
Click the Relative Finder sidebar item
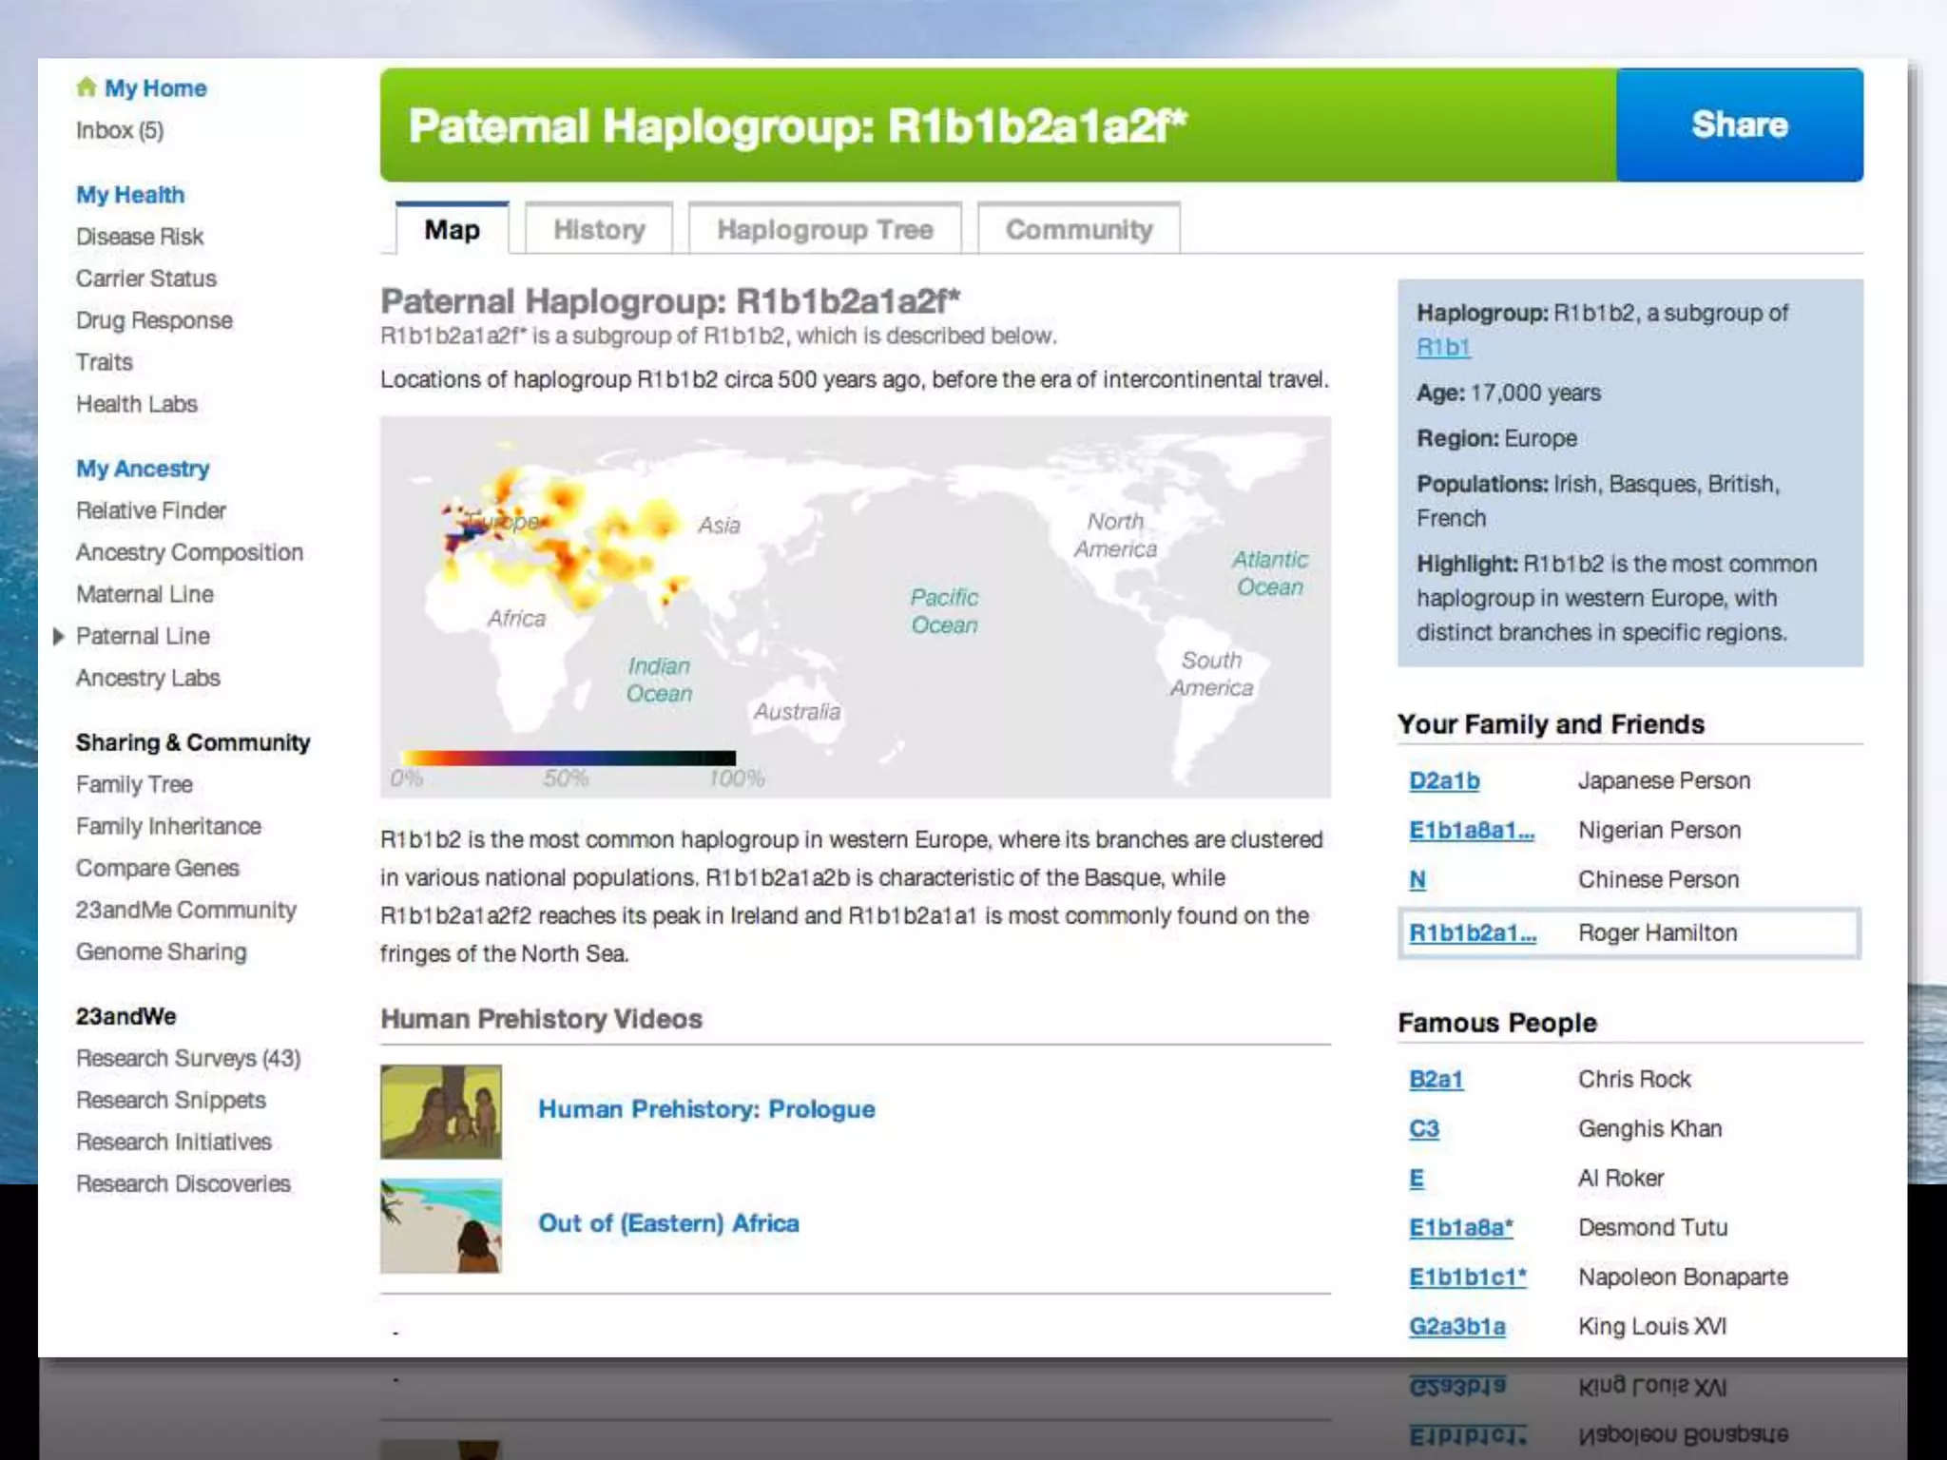pyautogui.click(x=151, y=510)
